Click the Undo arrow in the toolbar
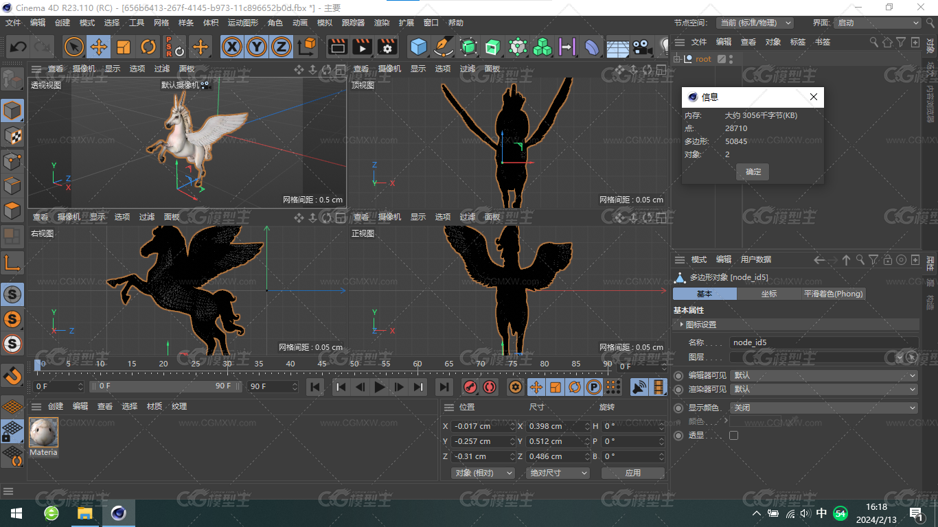938x527 pixels. click(19, 47)
